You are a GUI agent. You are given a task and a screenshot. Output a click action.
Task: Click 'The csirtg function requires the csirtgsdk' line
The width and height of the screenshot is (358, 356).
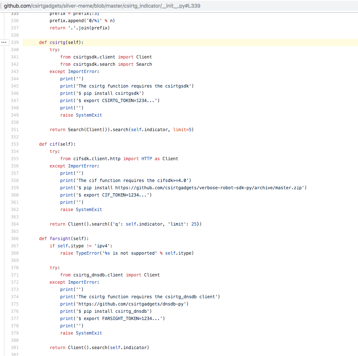point(127,86)
